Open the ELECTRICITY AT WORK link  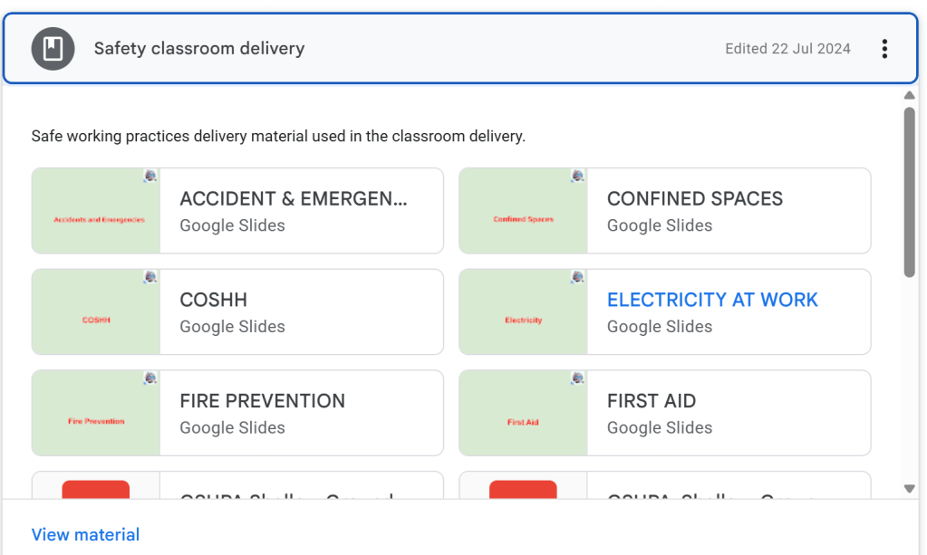(x=712, y=301)
